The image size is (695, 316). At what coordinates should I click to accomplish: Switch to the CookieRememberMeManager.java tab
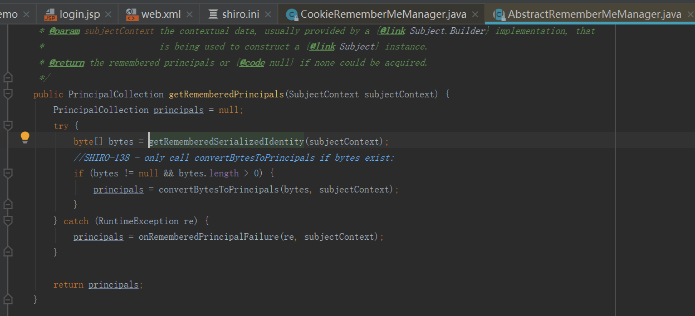(x=383, y=14)
